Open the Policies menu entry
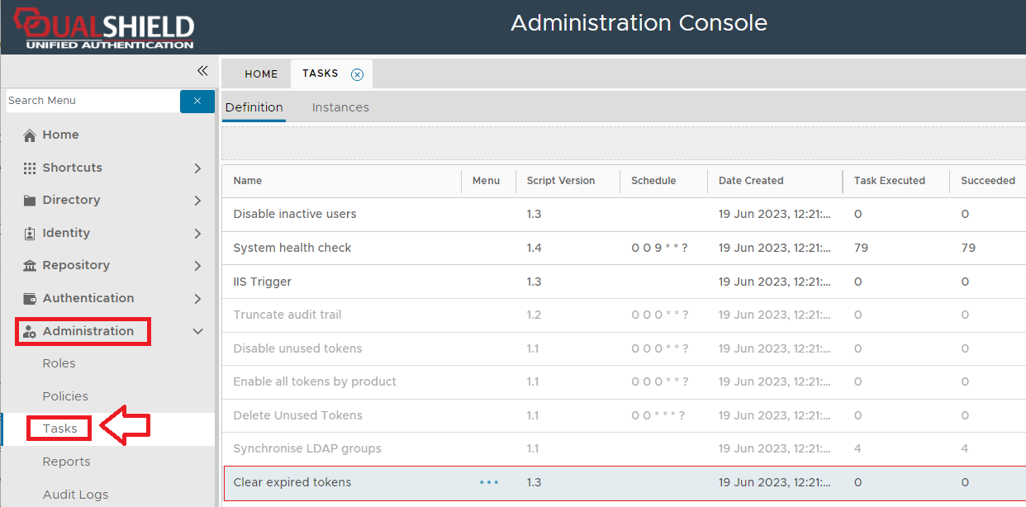1026x507 pixels. (65, 396)
